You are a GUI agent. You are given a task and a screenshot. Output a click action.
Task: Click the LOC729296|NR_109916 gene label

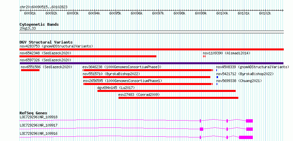39,133
